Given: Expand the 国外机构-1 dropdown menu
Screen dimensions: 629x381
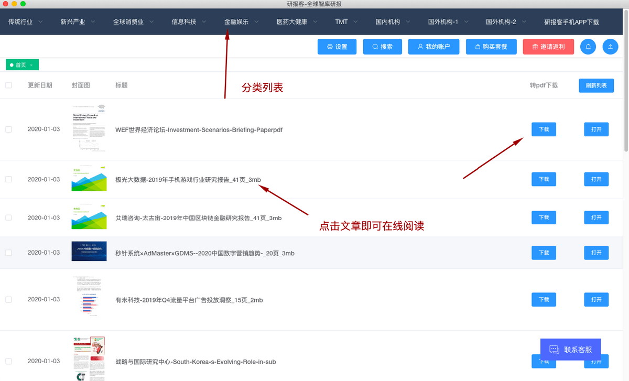Looking at the screenshot, I should [449, 22].
